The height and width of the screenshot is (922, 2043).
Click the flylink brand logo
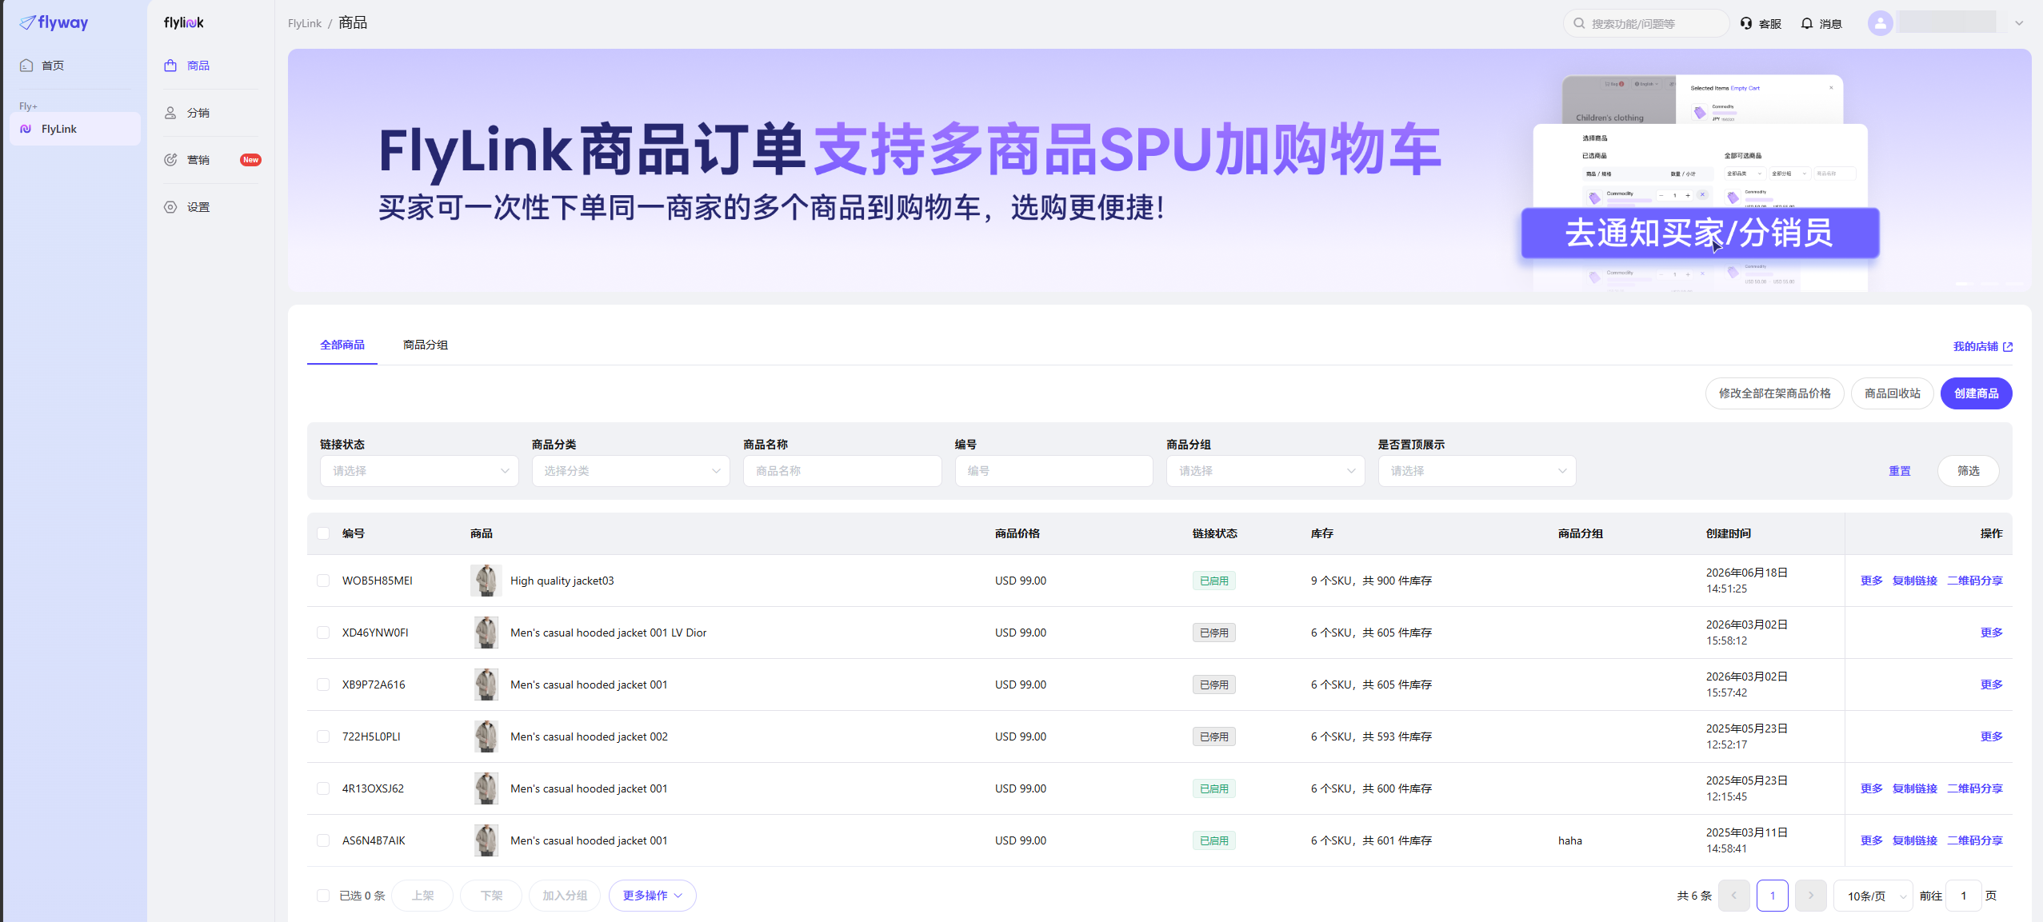coord(184,22)
